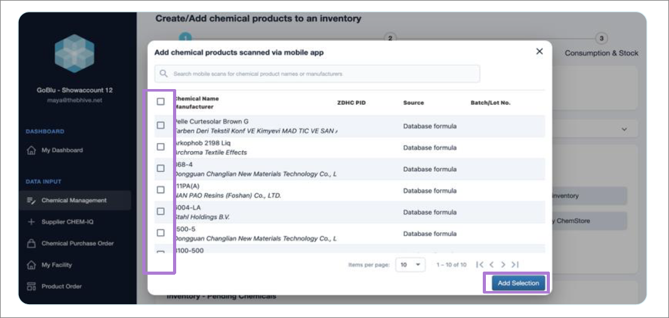Click the My Facility house icon
The width and height of the screenshot is (669, 318).
point(31,265)
